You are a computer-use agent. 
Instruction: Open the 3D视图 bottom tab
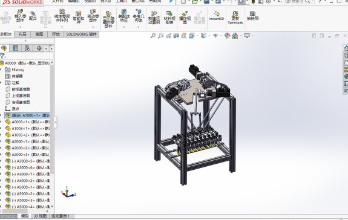click(40, 216)
